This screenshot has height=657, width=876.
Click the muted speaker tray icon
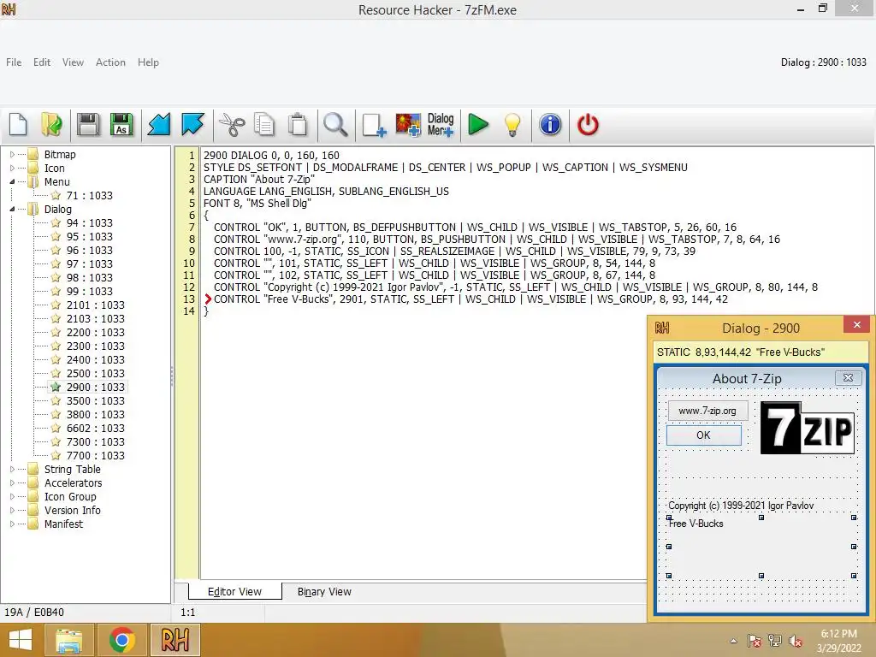point(795,641)
